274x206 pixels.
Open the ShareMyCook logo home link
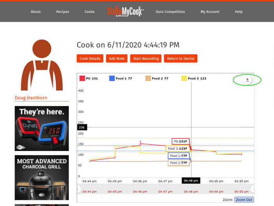[126, 11]
